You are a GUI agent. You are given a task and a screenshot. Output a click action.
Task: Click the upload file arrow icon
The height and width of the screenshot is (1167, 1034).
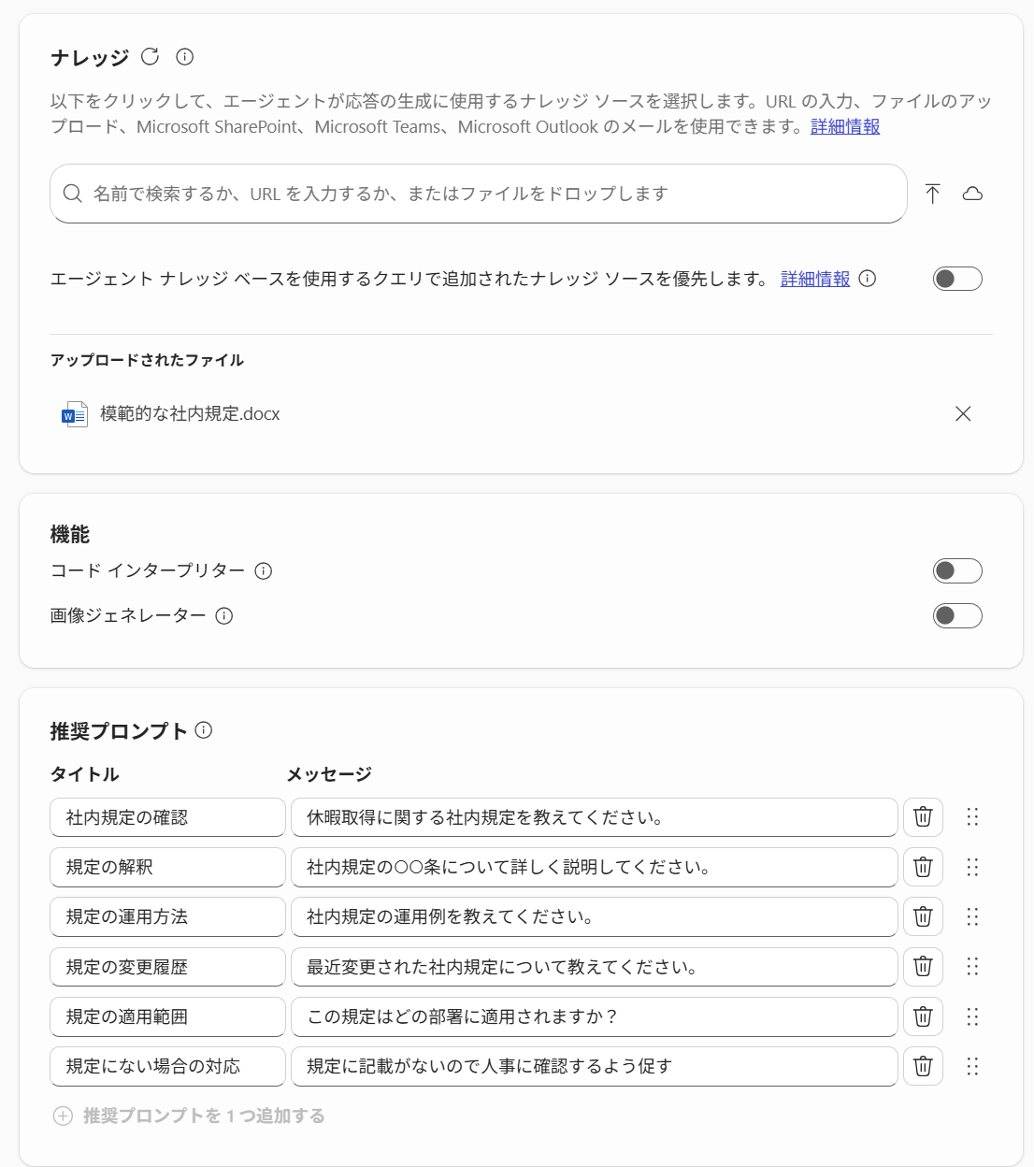932,194
